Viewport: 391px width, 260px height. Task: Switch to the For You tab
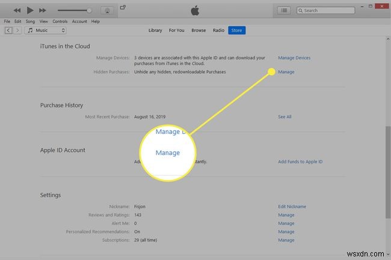point(176,31)
